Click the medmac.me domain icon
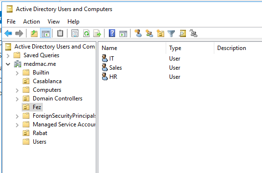 17,64
